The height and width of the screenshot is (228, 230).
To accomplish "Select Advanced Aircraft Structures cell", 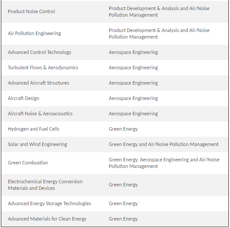I will tap(39, 83).
